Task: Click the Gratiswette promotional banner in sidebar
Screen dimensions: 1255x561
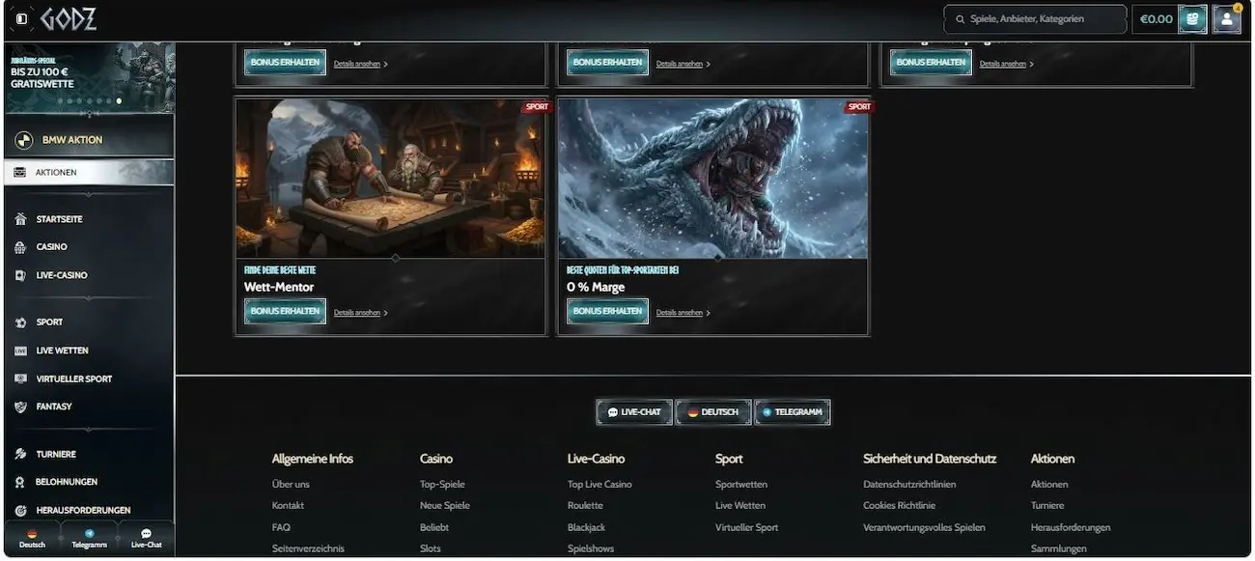Action: coord(89,77)
